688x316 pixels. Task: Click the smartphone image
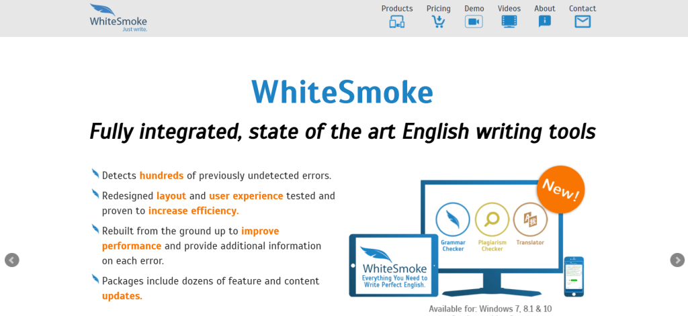[x=574, y=276]
